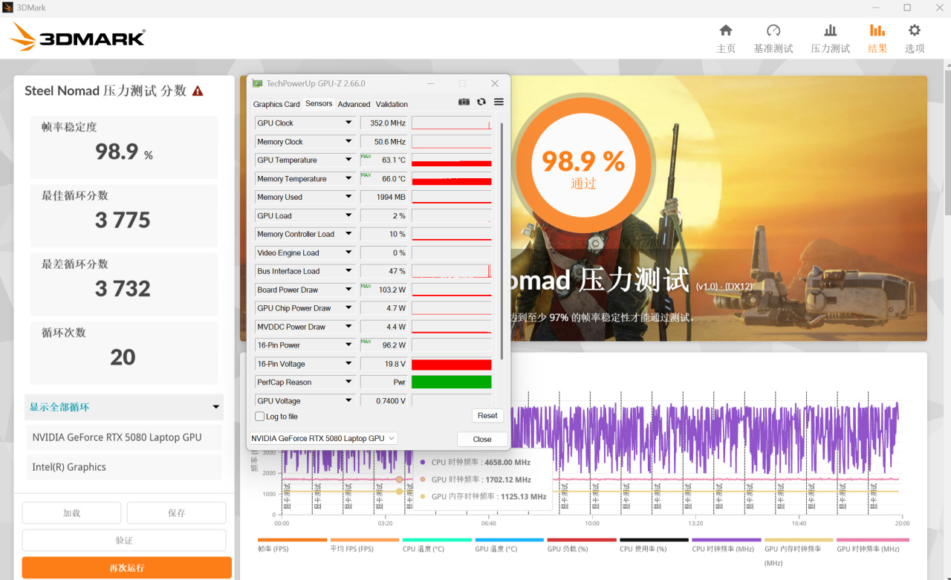Open the 基准测试 benchmarks gauge icon

pos(773,30)
